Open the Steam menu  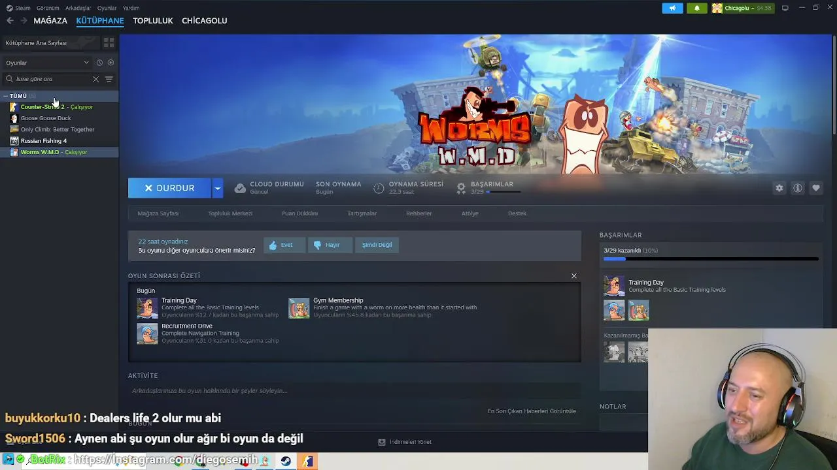[18, 8]
